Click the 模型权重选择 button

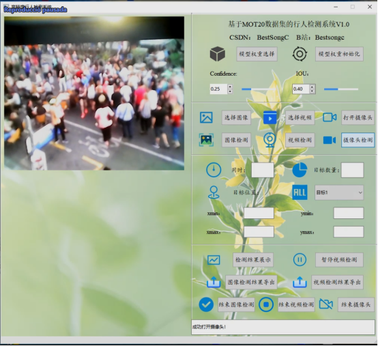[x=257, y=54]
